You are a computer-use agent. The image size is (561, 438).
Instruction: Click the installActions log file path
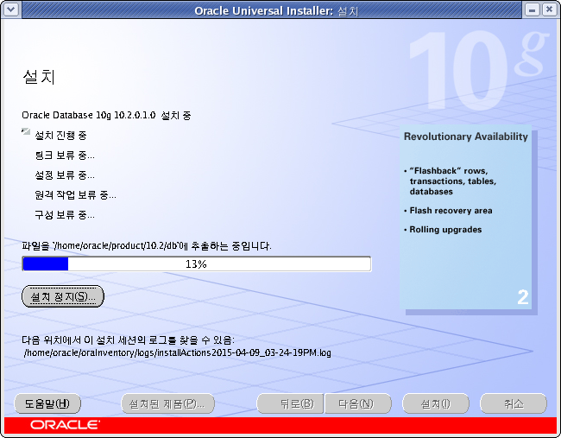pyautogui.click(x=178, y=352)
